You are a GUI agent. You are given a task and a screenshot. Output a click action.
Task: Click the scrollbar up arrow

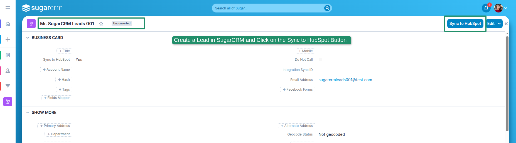click(507, 34)
